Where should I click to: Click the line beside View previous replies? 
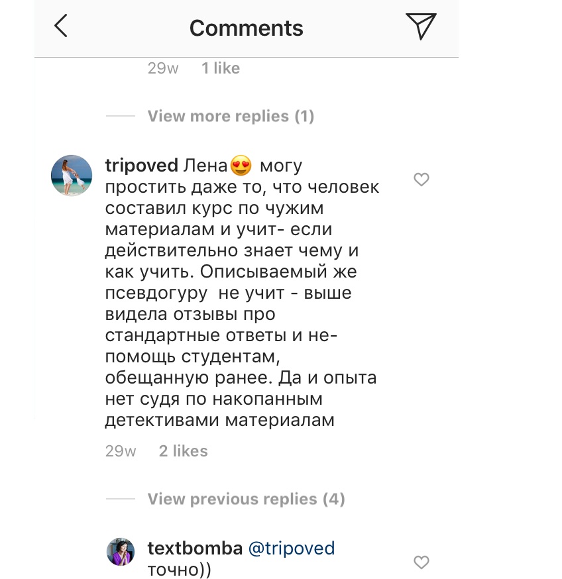121,498
